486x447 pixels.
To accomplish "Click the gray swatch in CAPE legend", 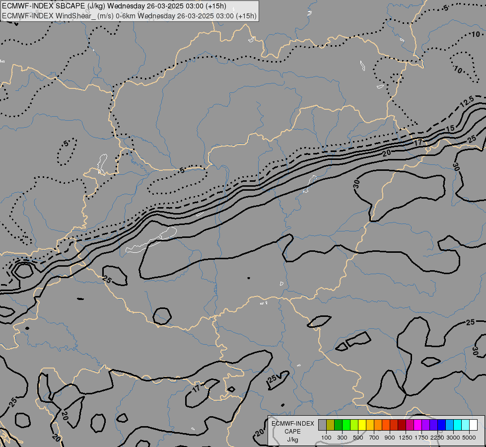I will (x=322, y=425).
